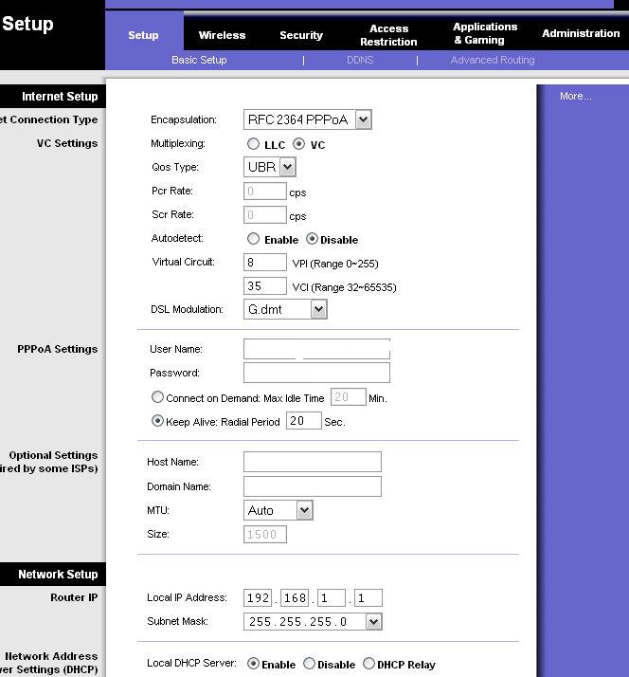Switch to the Wireless tab

tap(222, 35)
